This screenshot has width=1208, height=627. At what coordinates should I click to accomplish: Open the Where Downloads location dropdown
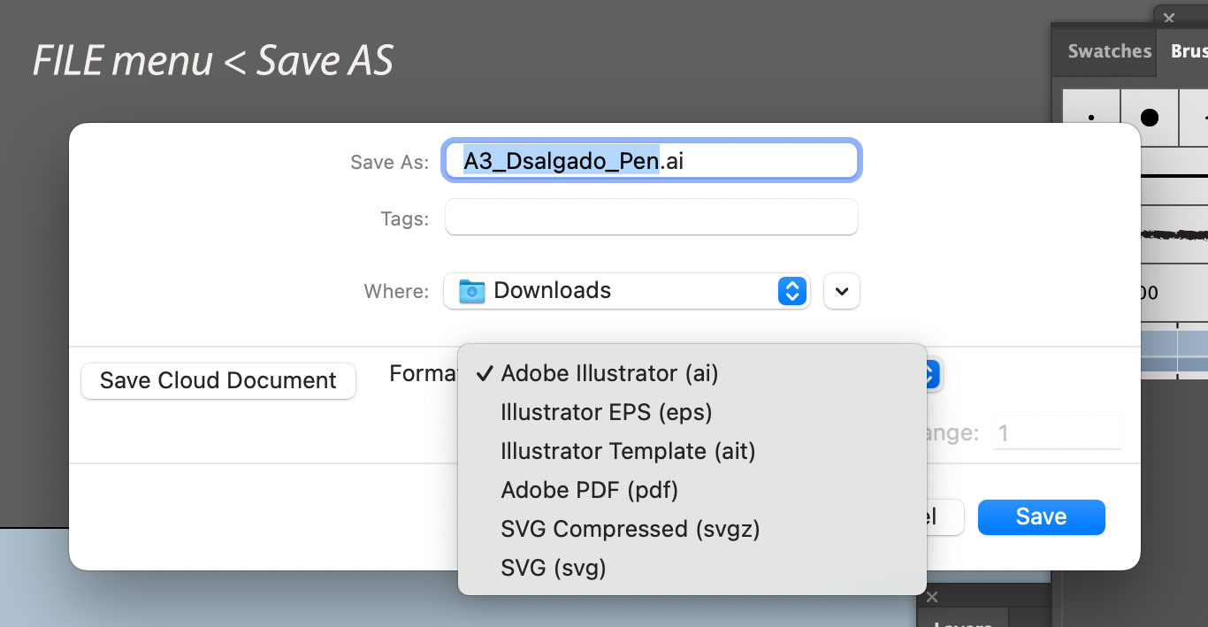pyautogui.click(x=626, y=291)
